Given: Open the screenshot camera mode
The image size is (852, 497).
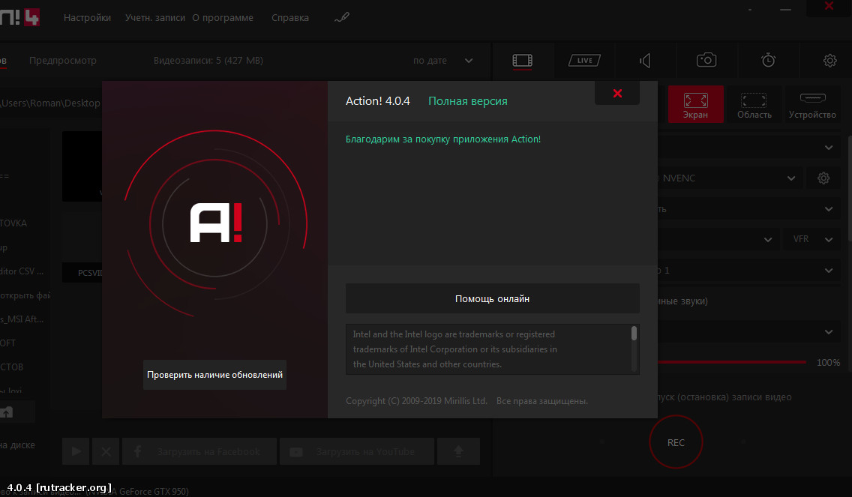Looking at the screenshot, I should pyautogui.click(x=706, y=60).
